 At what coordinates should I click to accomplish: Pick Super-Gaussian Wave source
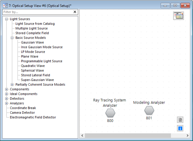pos(37,80)
